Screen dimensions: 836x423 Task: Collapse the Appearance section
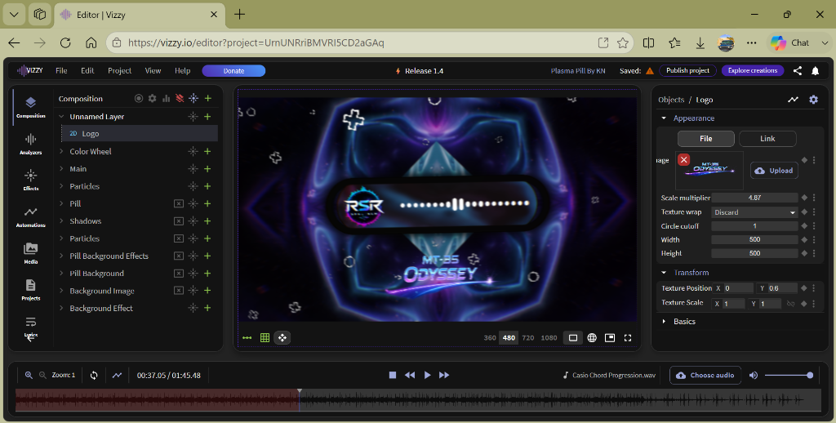click(664, 118)
